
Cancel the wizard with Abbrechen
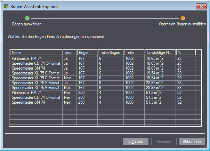tap(192, 142)
